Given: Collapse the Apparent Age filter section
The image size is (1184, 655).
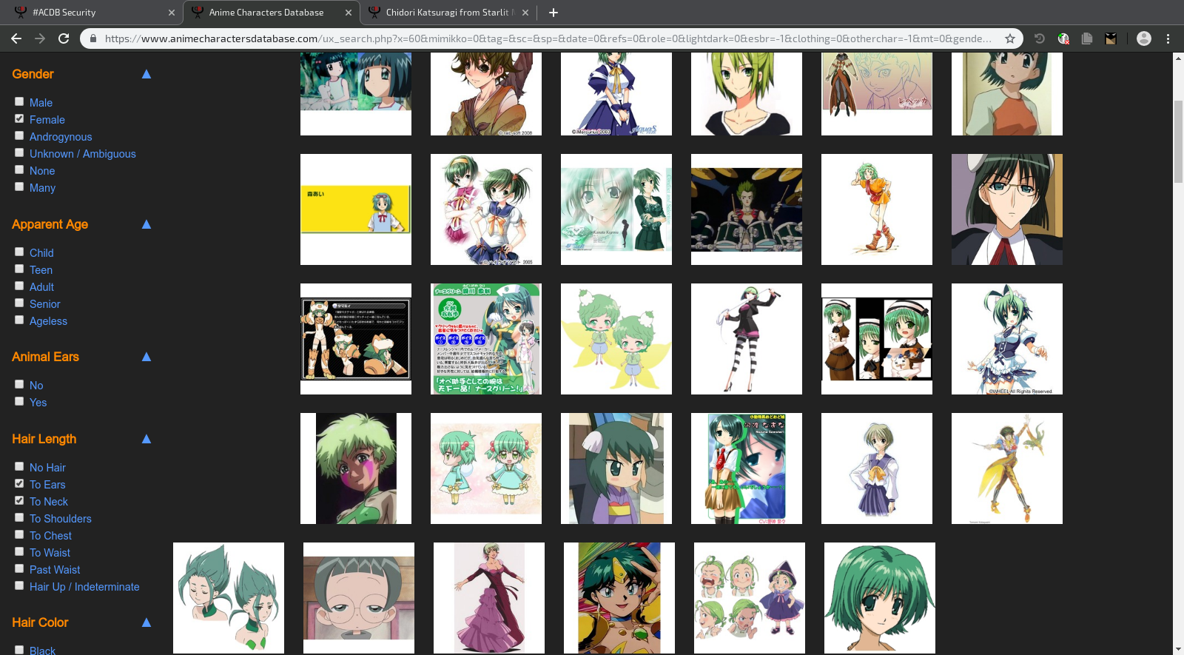Looking at the screenshot, I should (x=147, y=224).
